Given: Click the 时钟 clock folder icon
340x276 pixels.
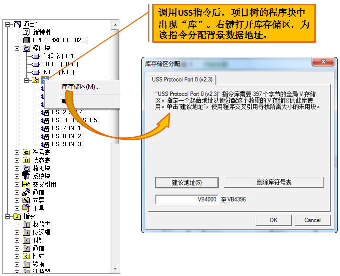Looking at the screenshot, I should point(26,240).
